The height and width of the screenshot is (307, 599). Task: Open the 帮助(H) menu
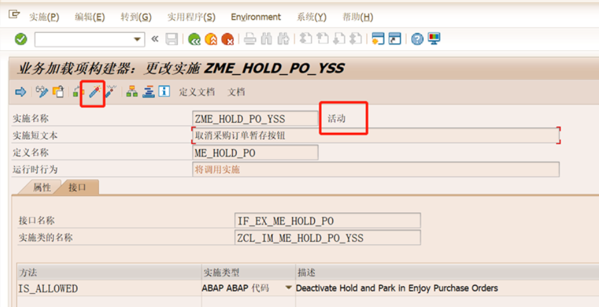point(358,17)
